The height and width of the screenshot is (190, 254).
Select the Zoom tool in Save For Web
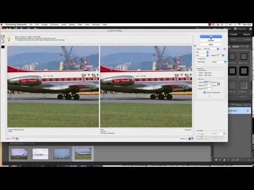coord(3,40)
